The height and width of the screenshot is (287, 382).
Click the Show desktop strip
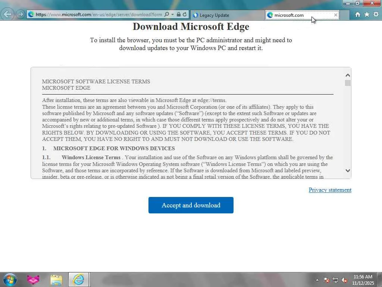379,280
